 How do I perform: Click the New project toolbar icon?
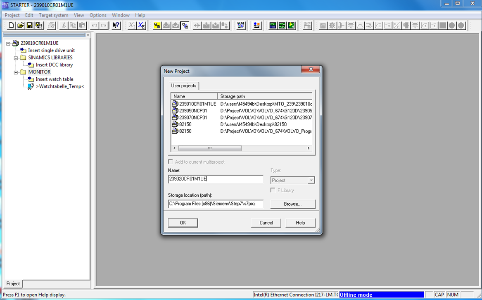(11, 26)
